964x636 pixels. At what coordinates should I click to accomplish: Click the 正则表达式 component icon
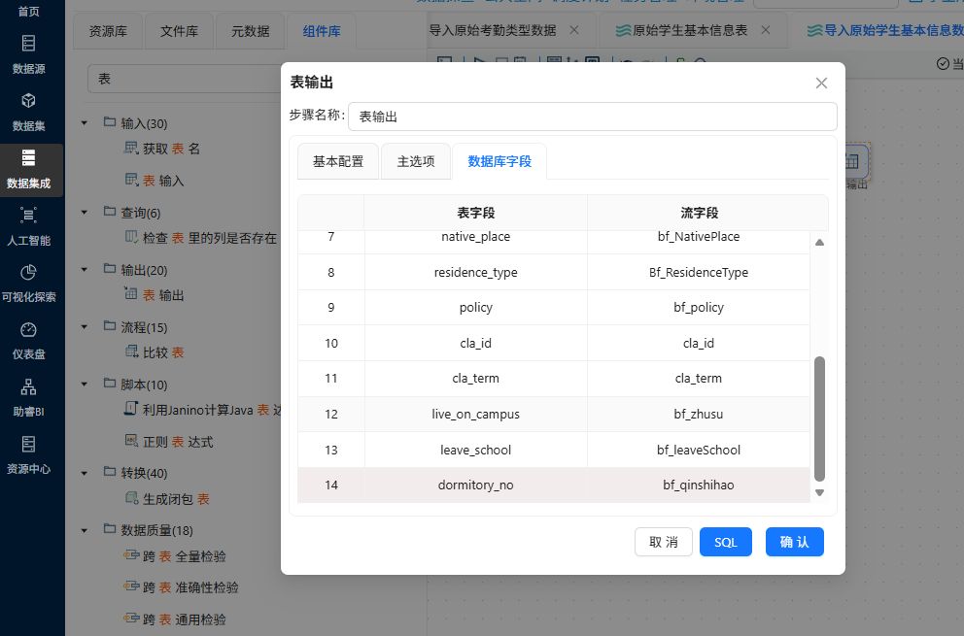pyautogui.click(x=131, y=440)
